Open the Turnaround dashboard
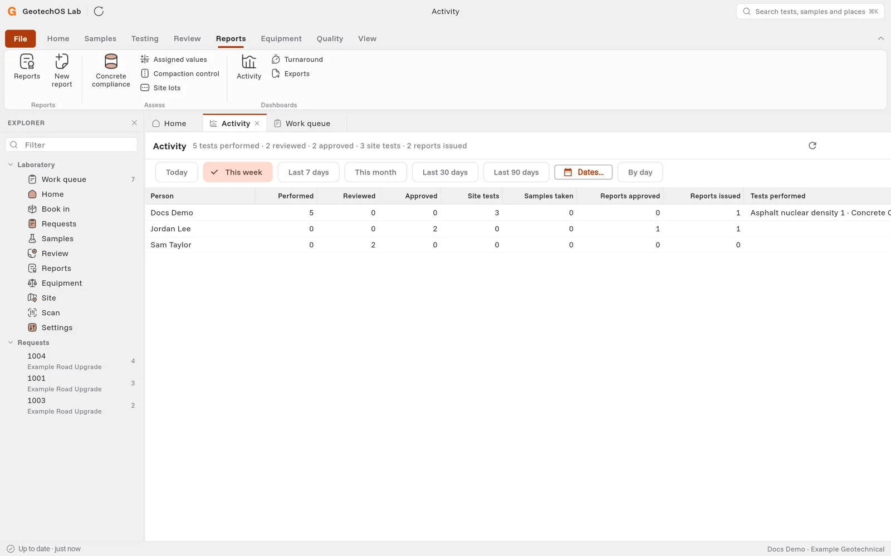891x556 pixels. pyautogui.click(x=297, y=59)
